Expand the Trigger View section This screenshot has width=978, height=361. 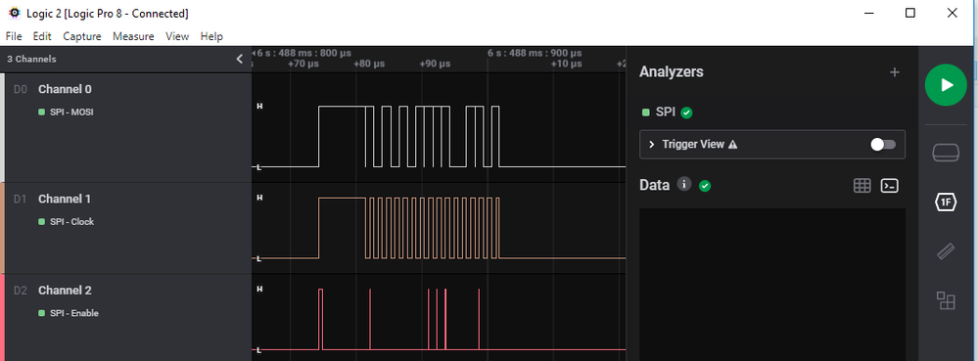coord(652,145)
